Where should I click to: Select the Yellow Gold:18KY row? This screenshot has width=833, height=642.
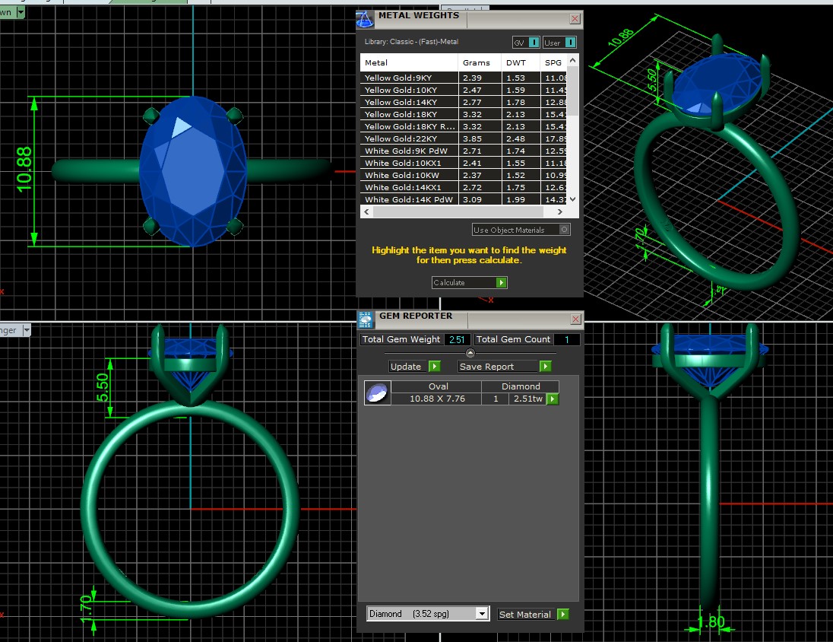pyautogui.click(x=409, y=114)
